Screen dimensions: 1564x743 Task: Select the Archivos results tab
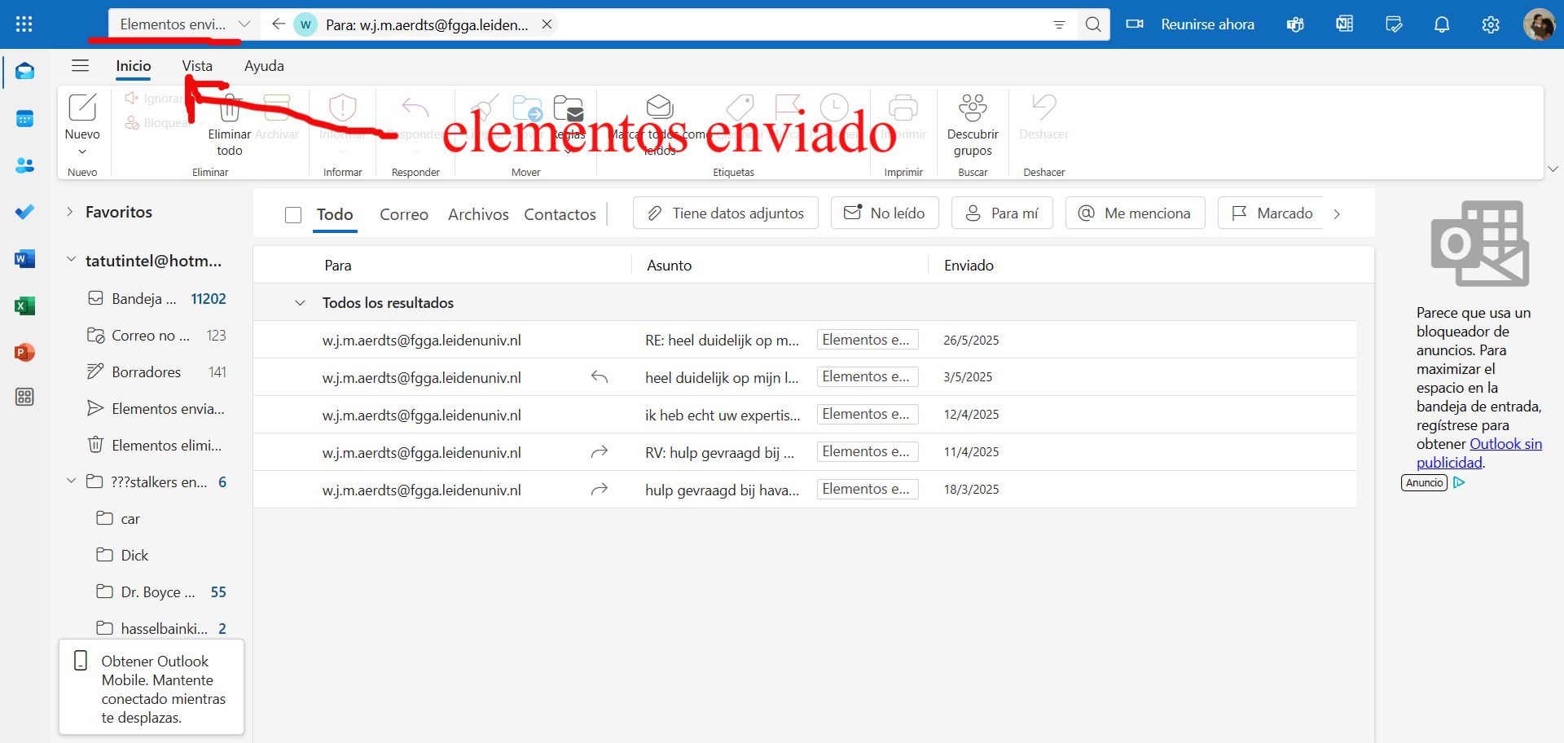point(478,214)
